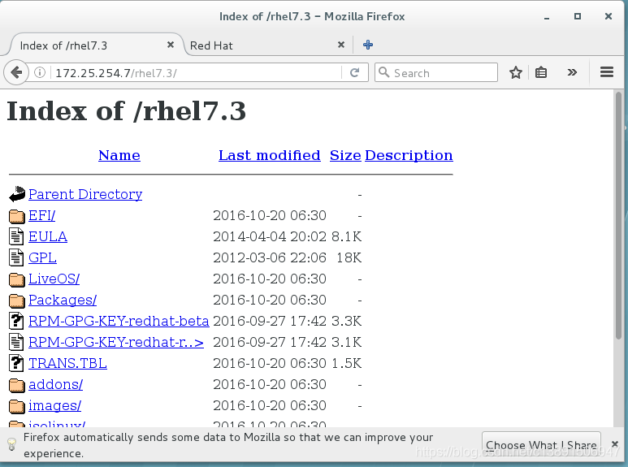Click unknown-file icon beside TRANS.TBL

click(x=16, y=363)
